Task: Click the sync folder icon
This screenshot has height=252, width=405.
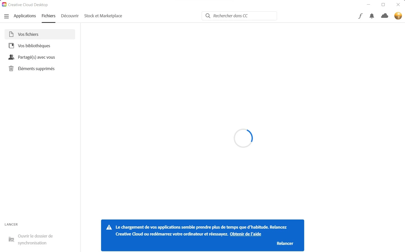Action: 11,240
